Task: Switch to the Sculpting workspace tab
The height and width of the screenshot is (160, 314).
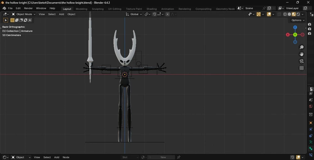Action: [x=98, y=9]
